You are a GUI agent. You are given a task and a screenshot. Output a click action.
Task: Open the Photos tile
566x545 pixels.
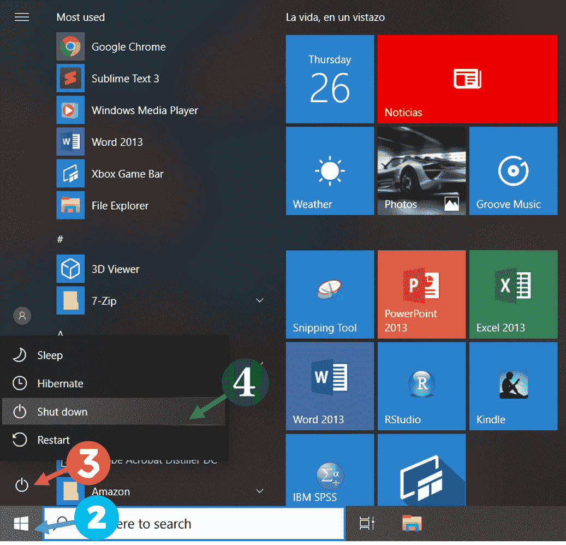(x=421, y=171)
